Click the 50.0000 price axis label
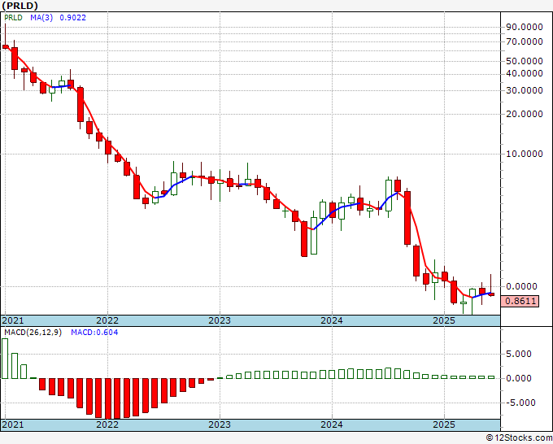Image resolution: width=553 pixels, height=444 pixels. (525, 61)
